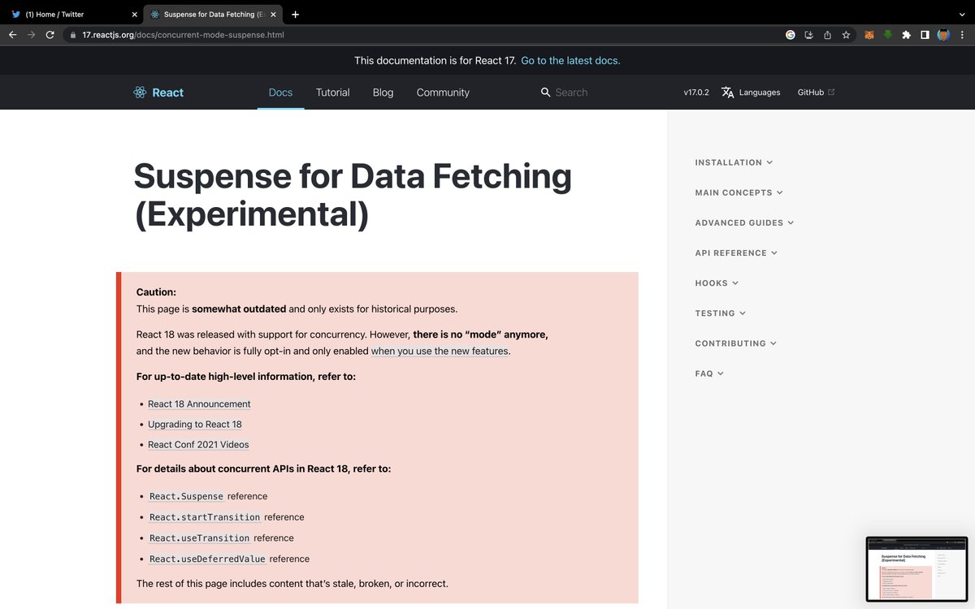Open the MetaMask fox extension
The image size is (975, 609).
(869, 35)
